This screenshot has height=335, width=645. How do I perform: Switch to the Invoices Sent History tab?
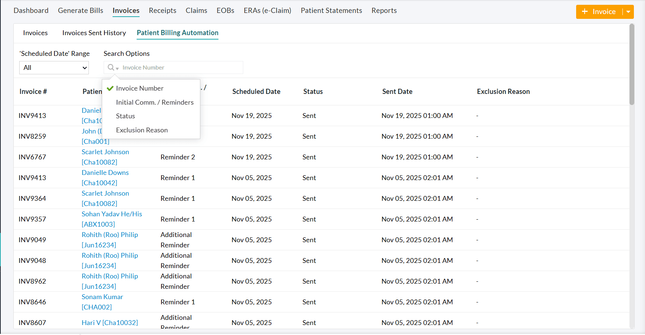pyautogui.click(x=94, y=33)
